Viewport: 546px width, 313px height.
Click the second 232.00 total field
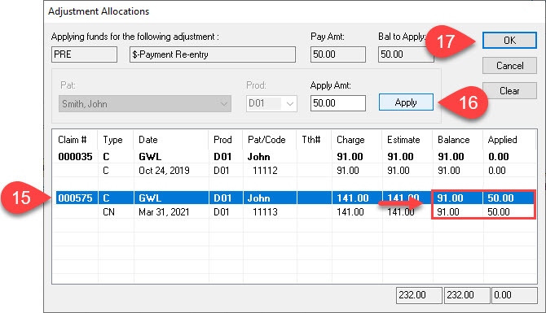click(x=467, y=295)
